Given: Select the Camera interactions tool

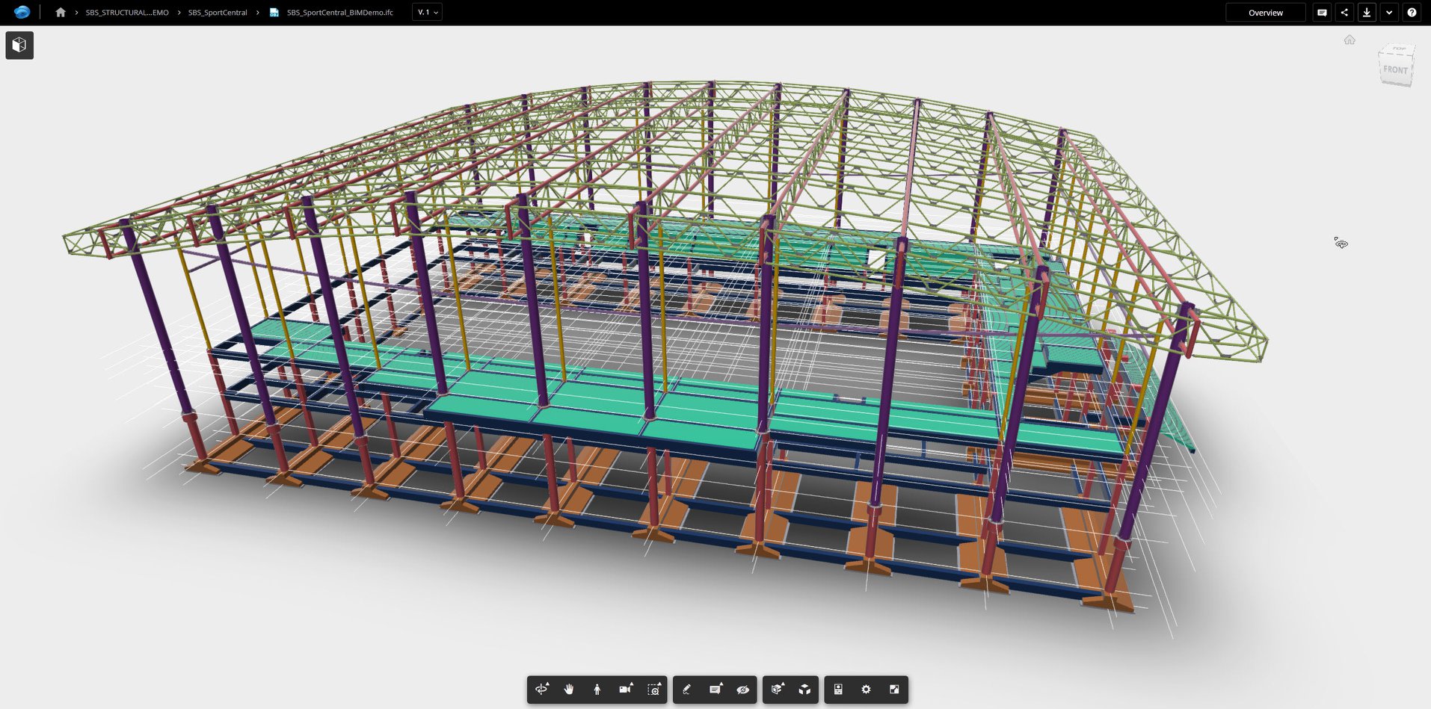Looking at the screenshot, I should pyautogui.click(x=624, y=690).
